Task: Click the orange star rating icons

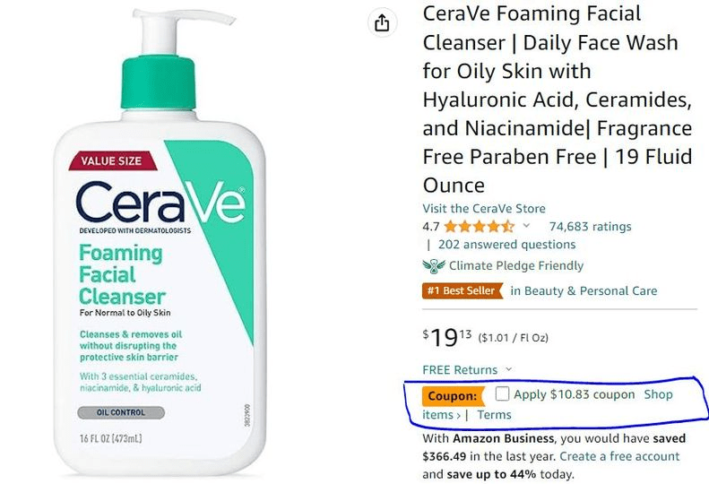Action: tap(480, 226)
